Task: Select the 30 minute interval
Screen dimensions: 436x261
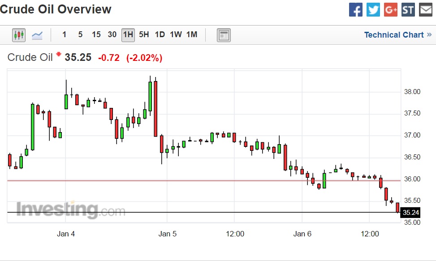Action: 112,34
